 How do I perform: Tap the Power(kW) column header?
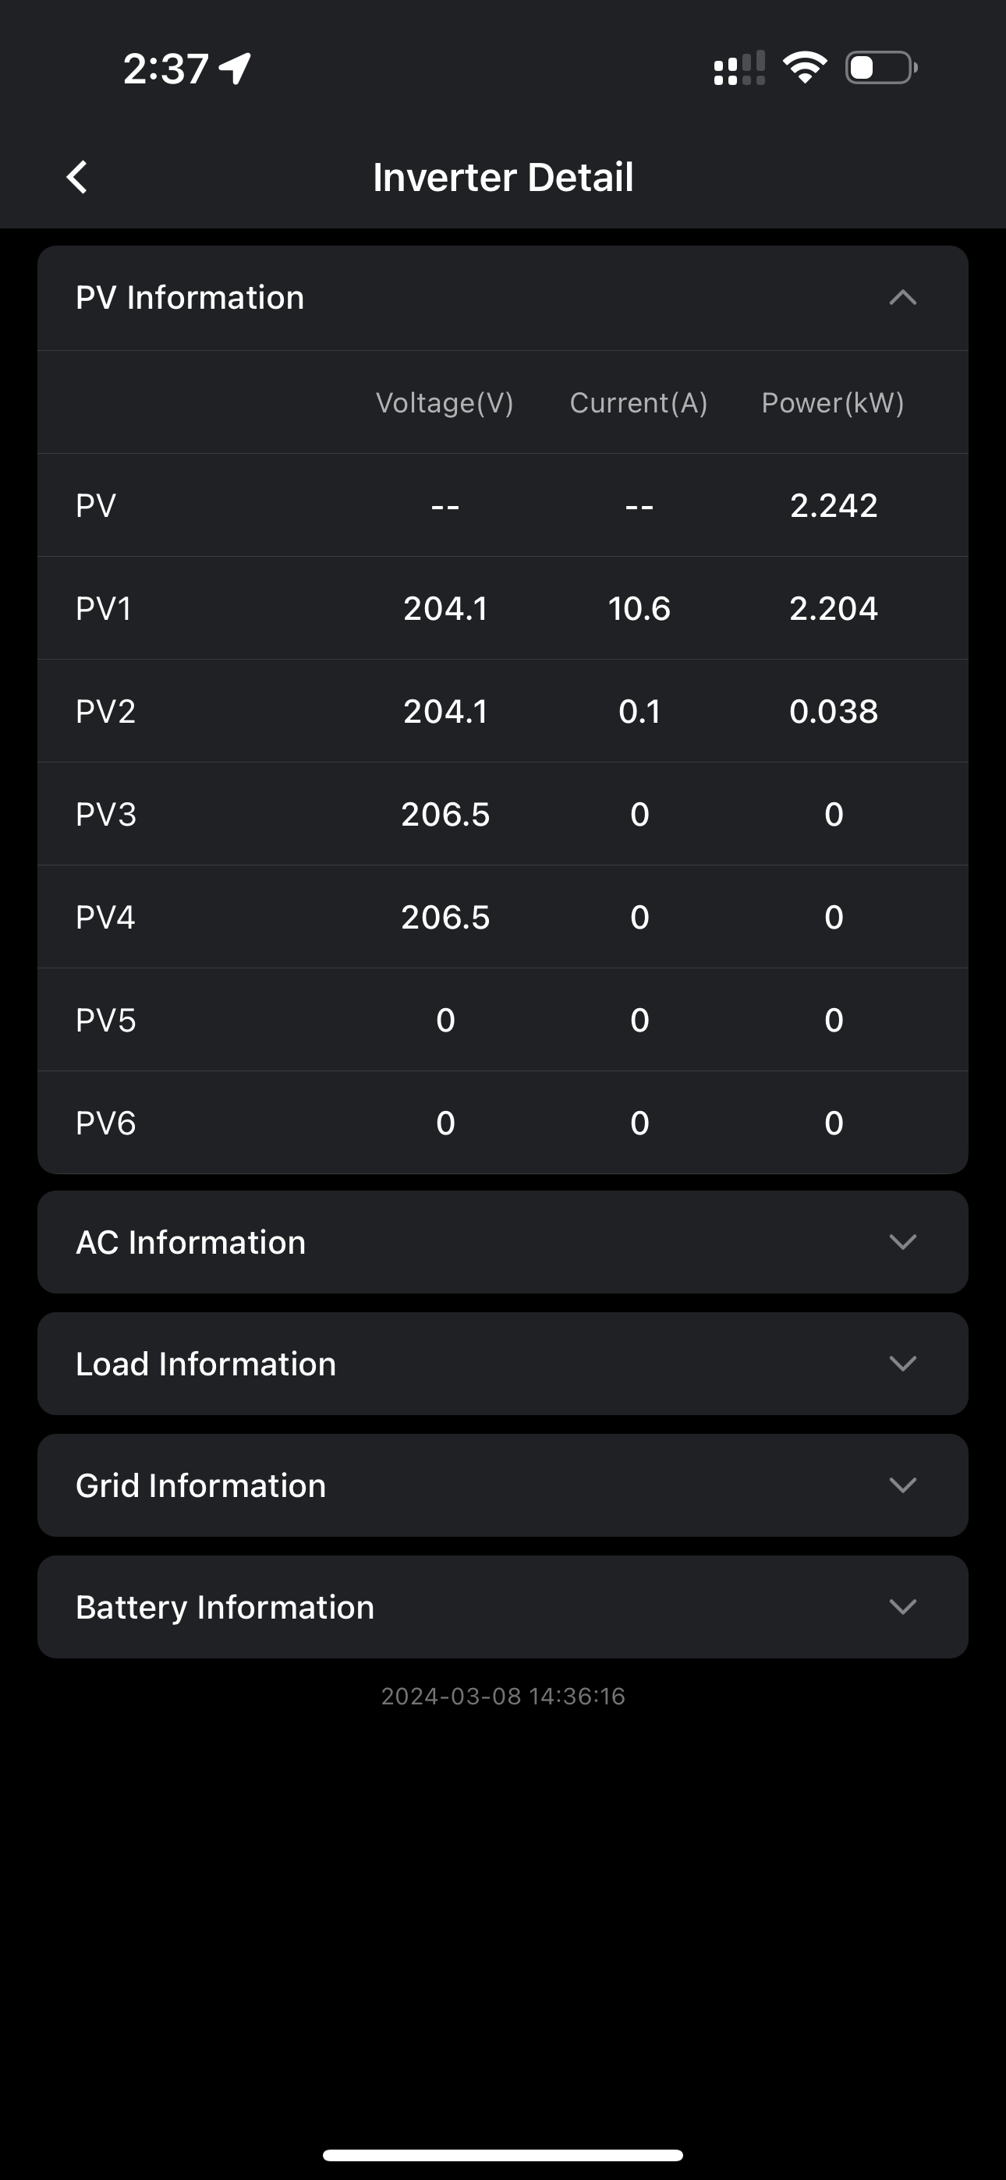[832, 403]
